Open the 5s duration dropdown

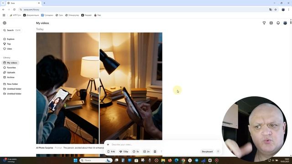pos(136,152)
